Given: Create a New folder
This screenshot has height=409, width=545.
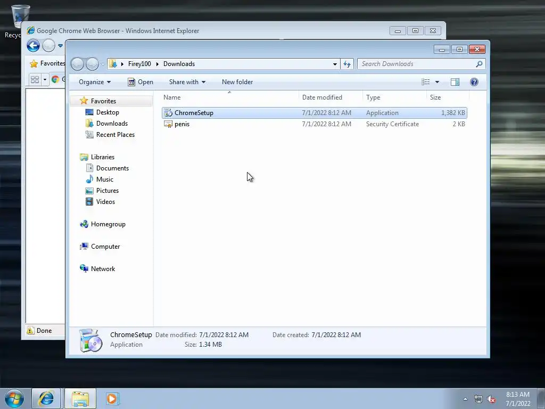Looking at the screenshot, I should tap(237, 82).
